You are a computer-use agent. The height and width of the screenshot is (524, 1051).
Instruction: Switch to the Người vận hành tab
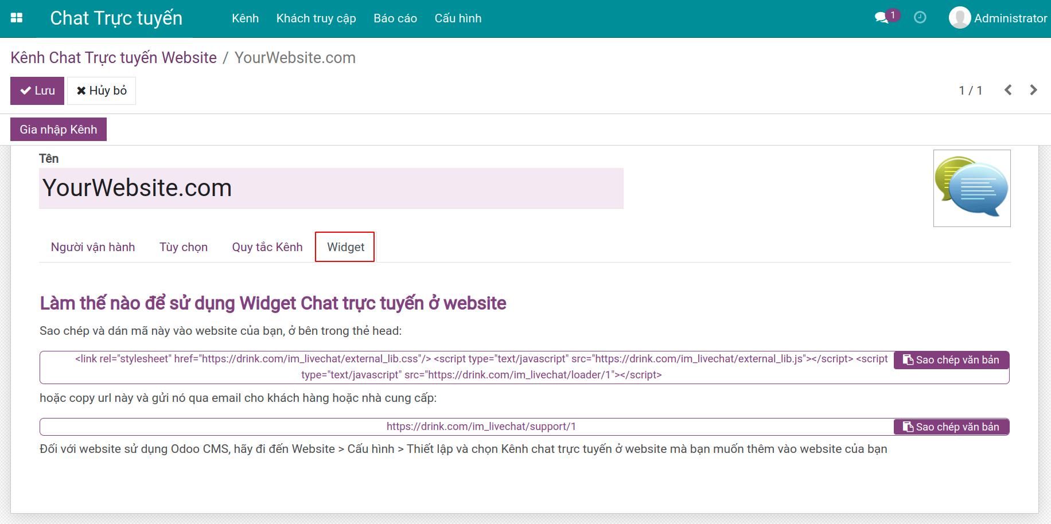pyautogui.click(x=93, y=247)
